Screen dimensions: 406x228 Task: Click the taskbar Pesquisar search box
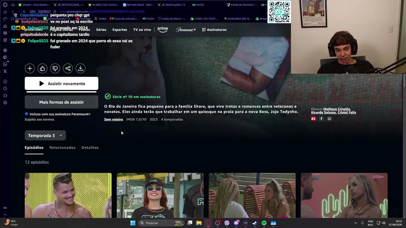[x=162, y=223]
